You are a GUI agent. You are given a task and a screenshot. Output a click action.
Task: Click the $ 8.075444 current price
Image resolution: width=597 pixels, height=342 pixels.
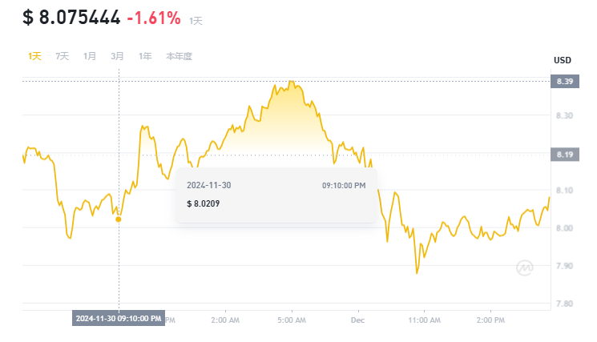pyautogui.click(x=72, y=18)
